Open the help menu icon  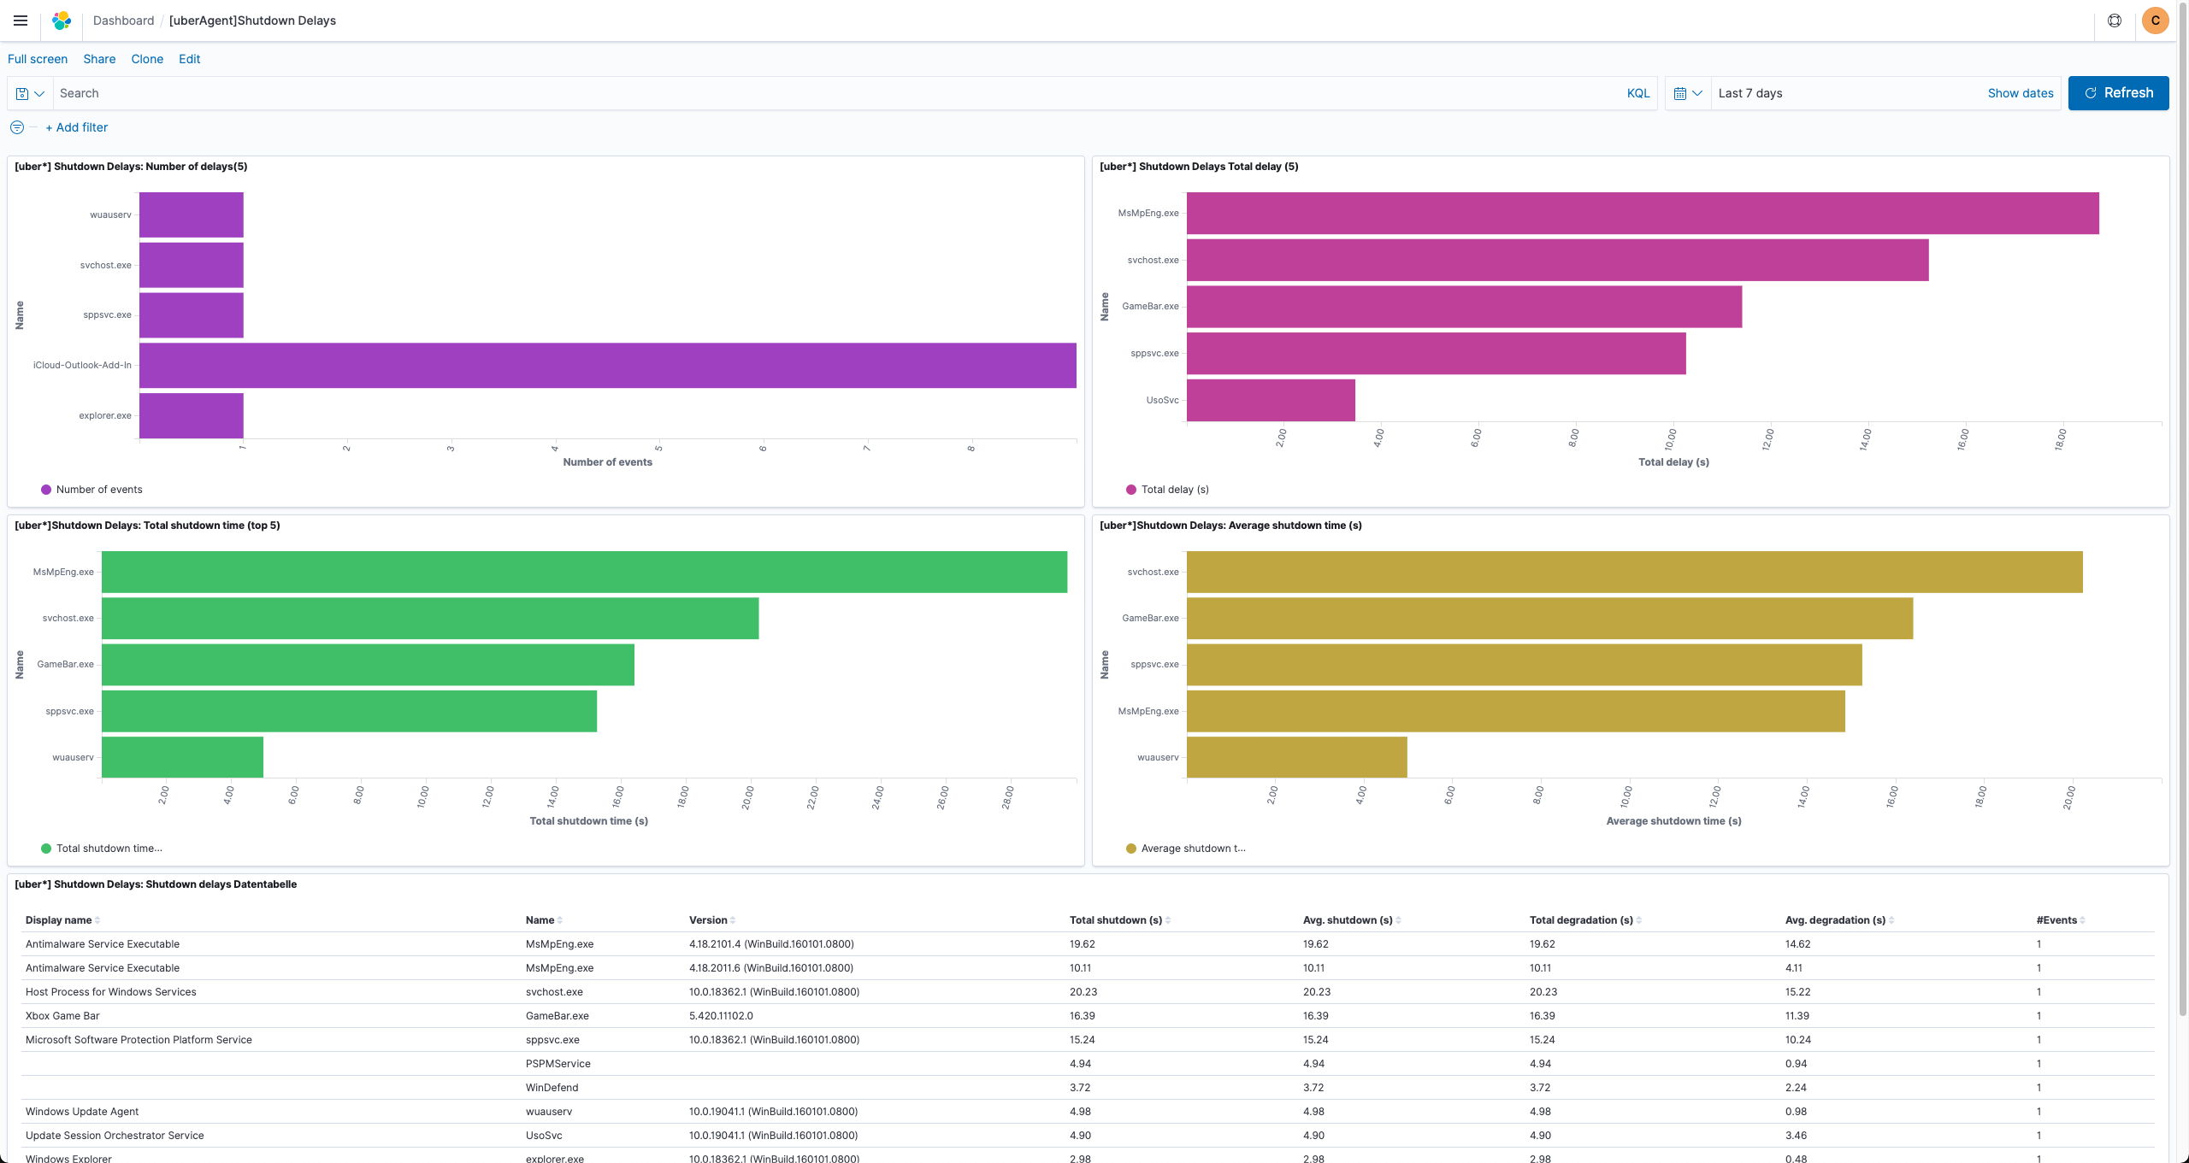[x=2115, y=21]
